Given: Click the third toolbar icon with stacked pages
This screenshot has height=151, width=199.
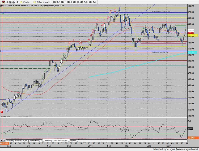Looking at the screenshot, I should [10, 2].
